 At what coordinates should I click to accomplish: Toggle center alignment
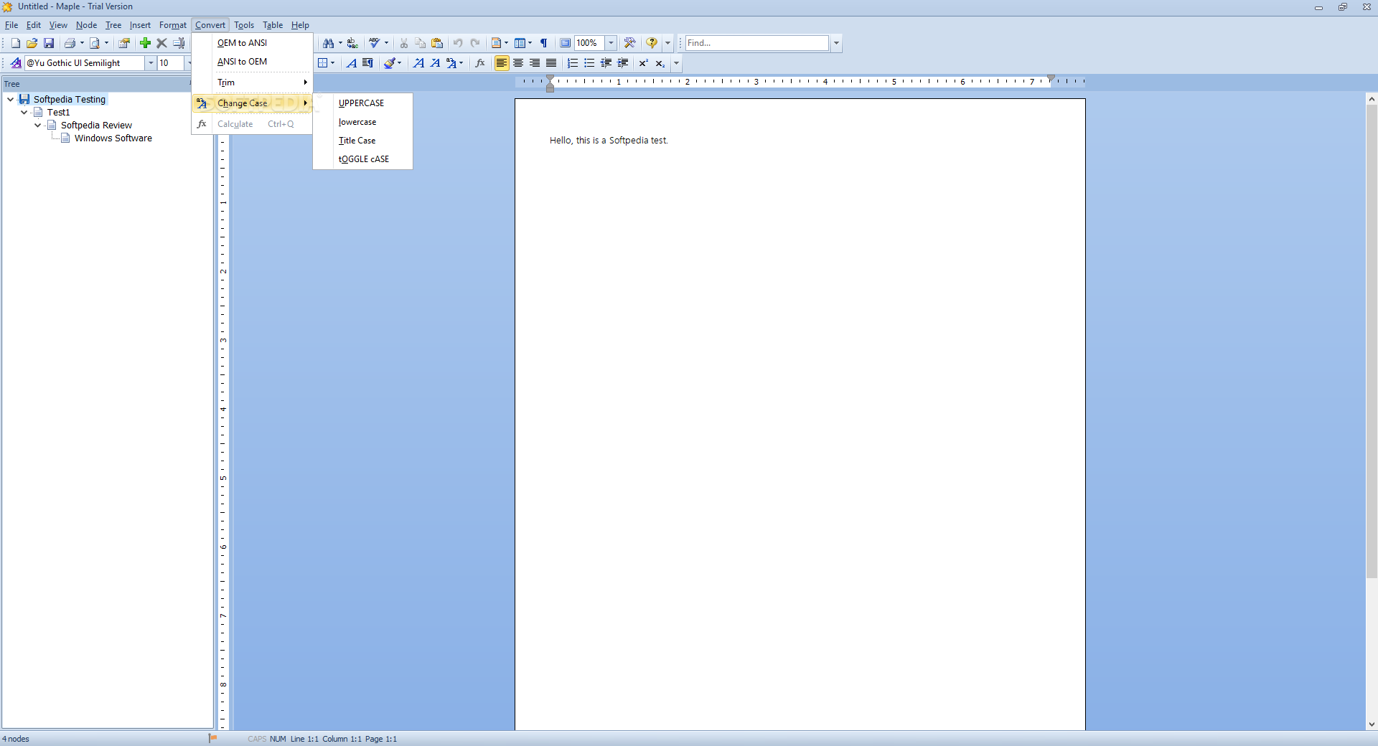518,63
